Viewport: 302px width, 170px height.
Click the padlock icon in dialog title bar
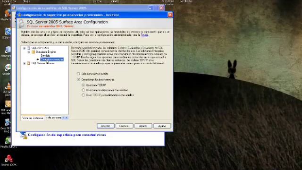19,15
